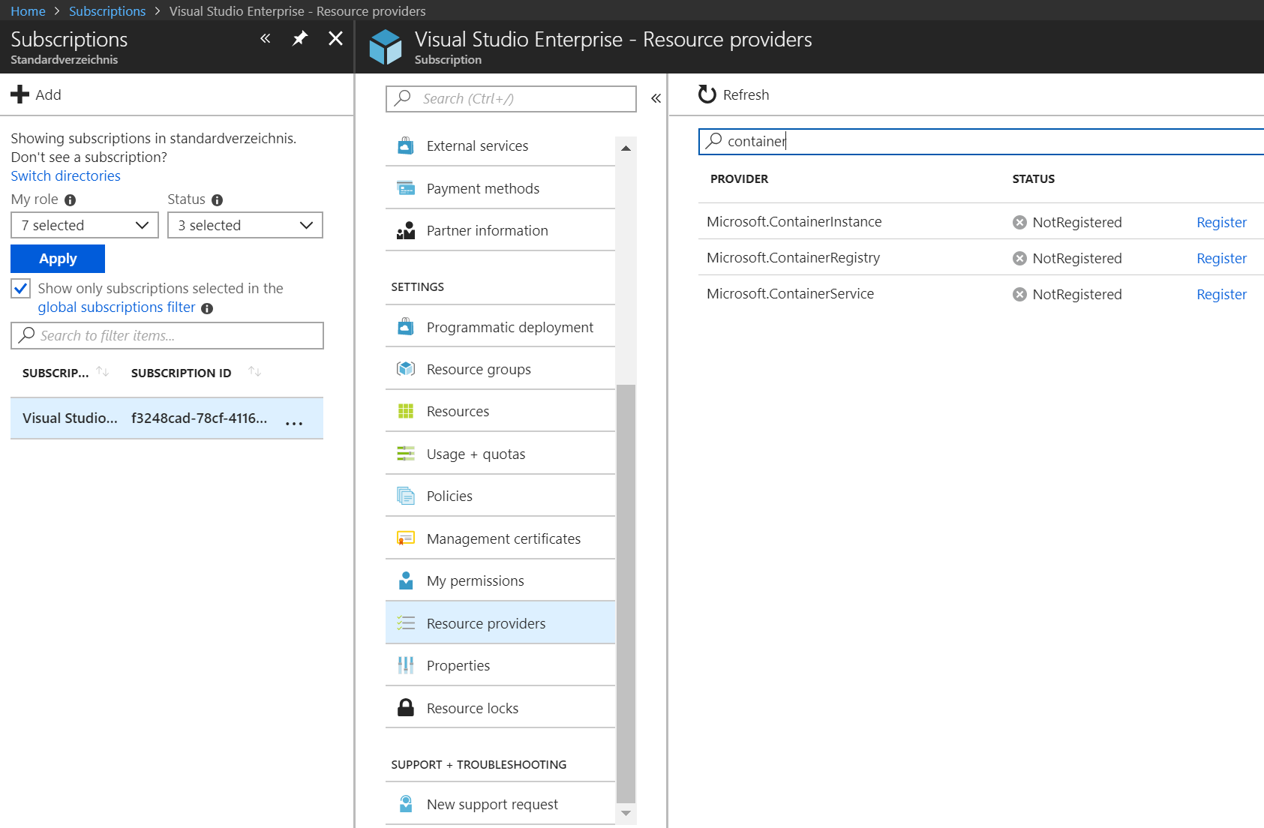Image resolution: width=1264 pixels, height=828 pixels.
Task: Click the Payment methods card icon
Action: click(x=406, y=188)
